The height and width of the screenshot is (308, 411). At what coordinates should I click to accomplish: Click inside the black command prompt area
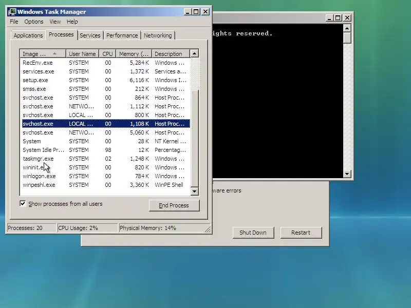coord(278,101)
